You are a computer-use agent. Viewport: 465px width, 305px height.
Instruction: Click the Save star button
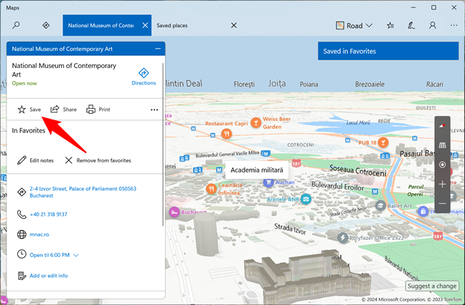(x=29, y=110)
